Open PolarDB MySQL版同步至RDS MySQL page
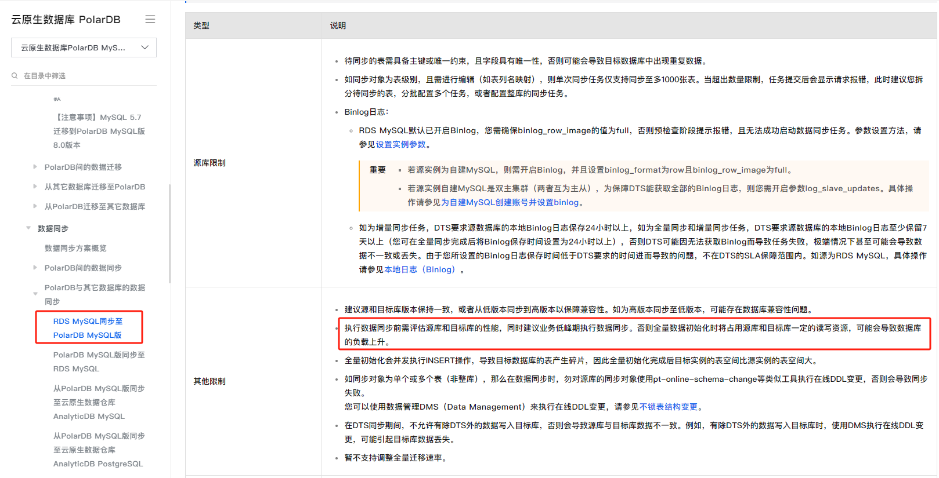 click(x=99, y=362)
